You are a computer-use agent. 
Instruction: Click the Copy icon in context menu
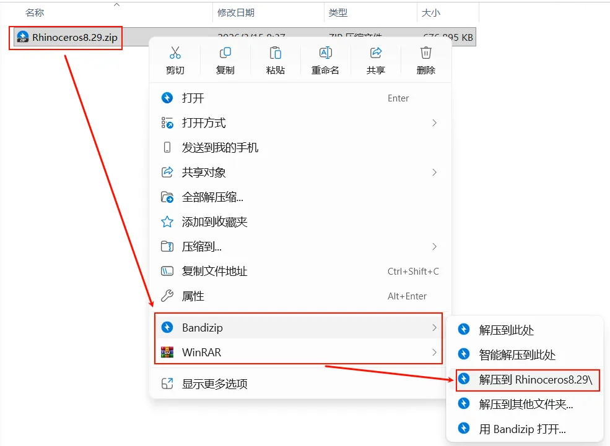point(225,53)
